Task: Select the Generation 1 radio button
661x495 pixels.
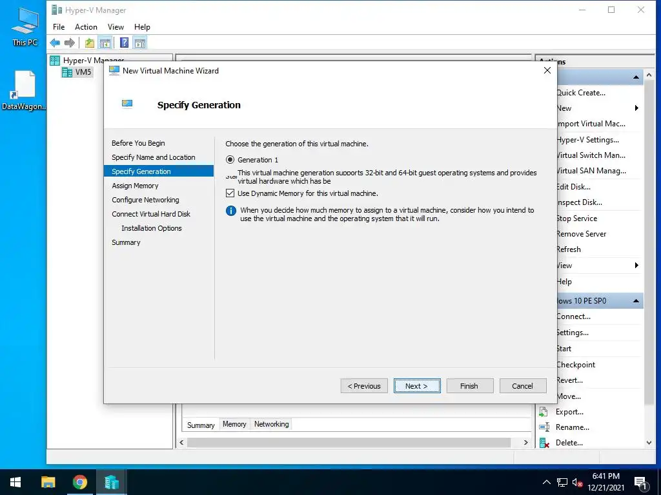Action: (x=230, y=160)
